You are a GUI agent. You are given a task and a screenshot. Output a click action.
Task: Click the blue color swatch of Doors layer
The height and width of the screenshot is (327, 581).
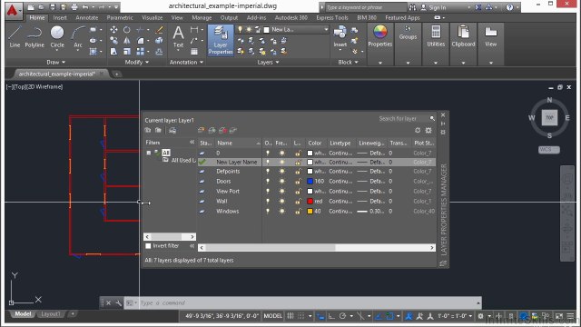310,182
